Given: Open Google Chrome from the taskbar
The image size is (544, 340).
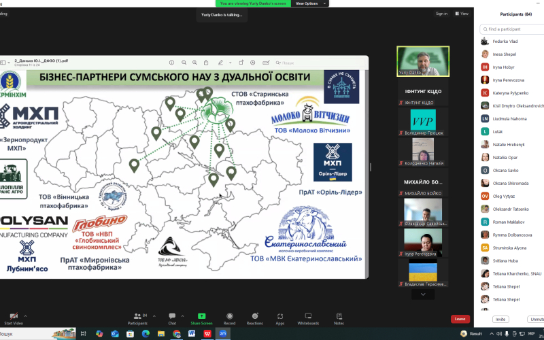Looking at the screenshot, I should coord(177,334).
